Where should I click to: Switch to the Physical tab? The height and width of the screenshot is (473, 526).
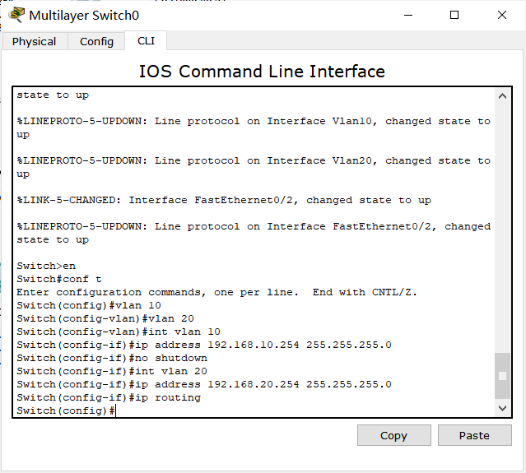pyautogui.click(x=35, y=41)
